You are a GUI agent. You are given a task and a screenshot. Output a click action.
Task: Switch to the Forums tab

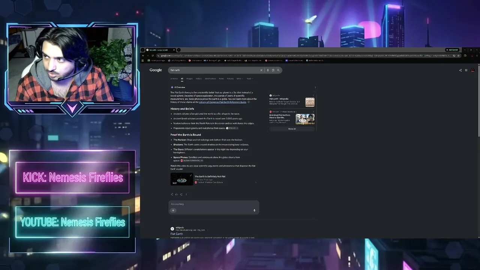230,79
